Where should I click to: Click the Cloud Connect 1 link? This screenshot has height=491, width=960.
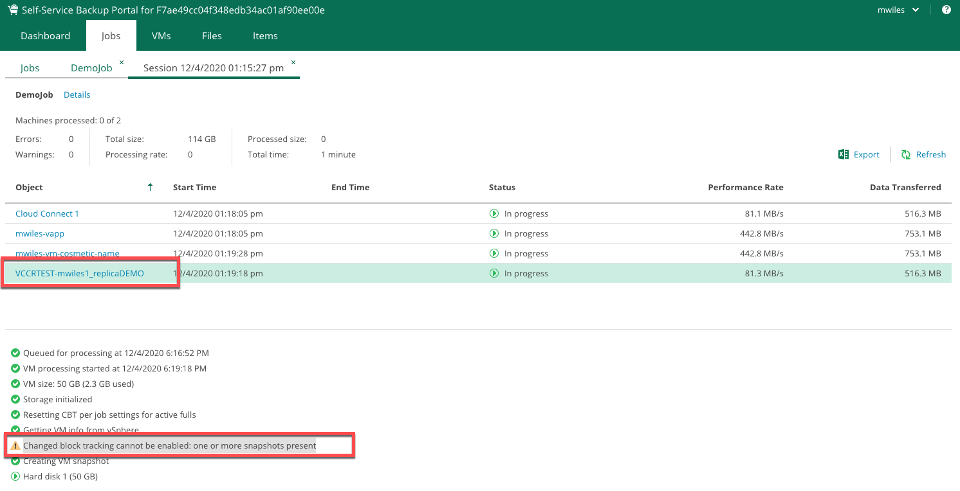tap(47, 213)
